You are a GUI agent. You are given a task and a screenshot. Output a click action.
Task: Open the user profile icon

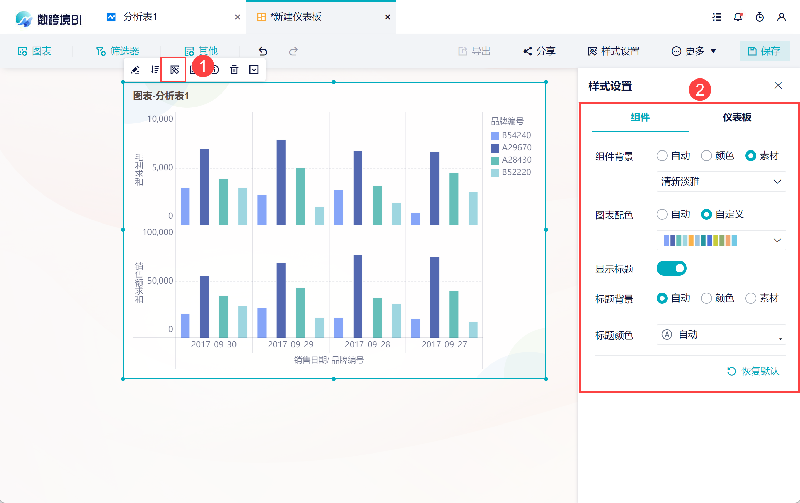(781, 17)
